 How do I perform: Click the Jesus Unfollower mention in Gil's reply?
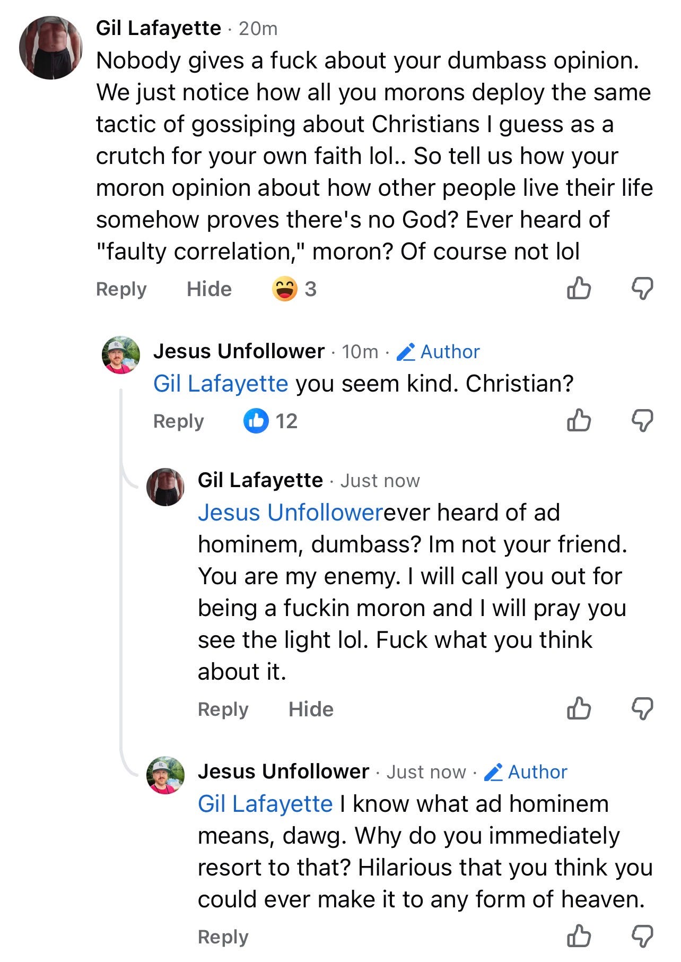290,513
